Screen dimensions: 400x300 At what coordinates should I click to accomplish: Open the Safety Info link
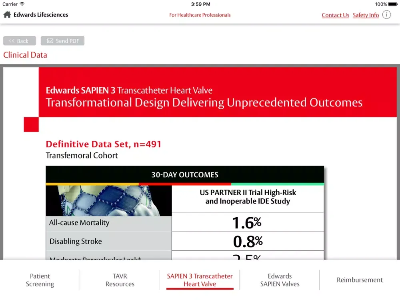(x=366, y=15)
